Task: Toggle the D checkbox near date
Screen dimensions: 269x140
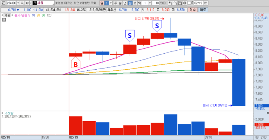Action: [189, 3]
